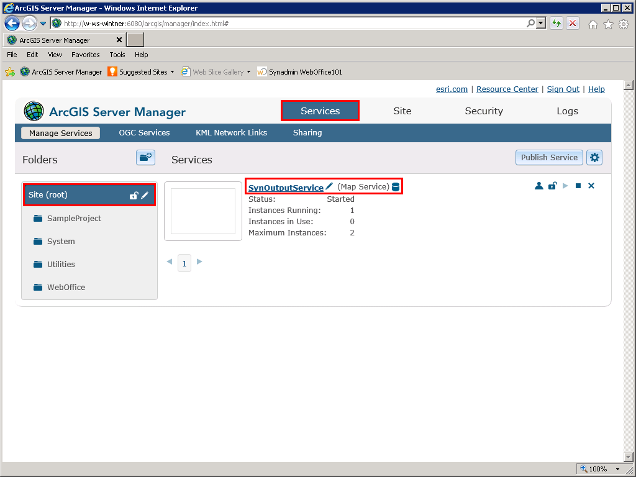Expand the OGC Services dropdown
This screenshot has width=636, height=477.
point(144,132)
